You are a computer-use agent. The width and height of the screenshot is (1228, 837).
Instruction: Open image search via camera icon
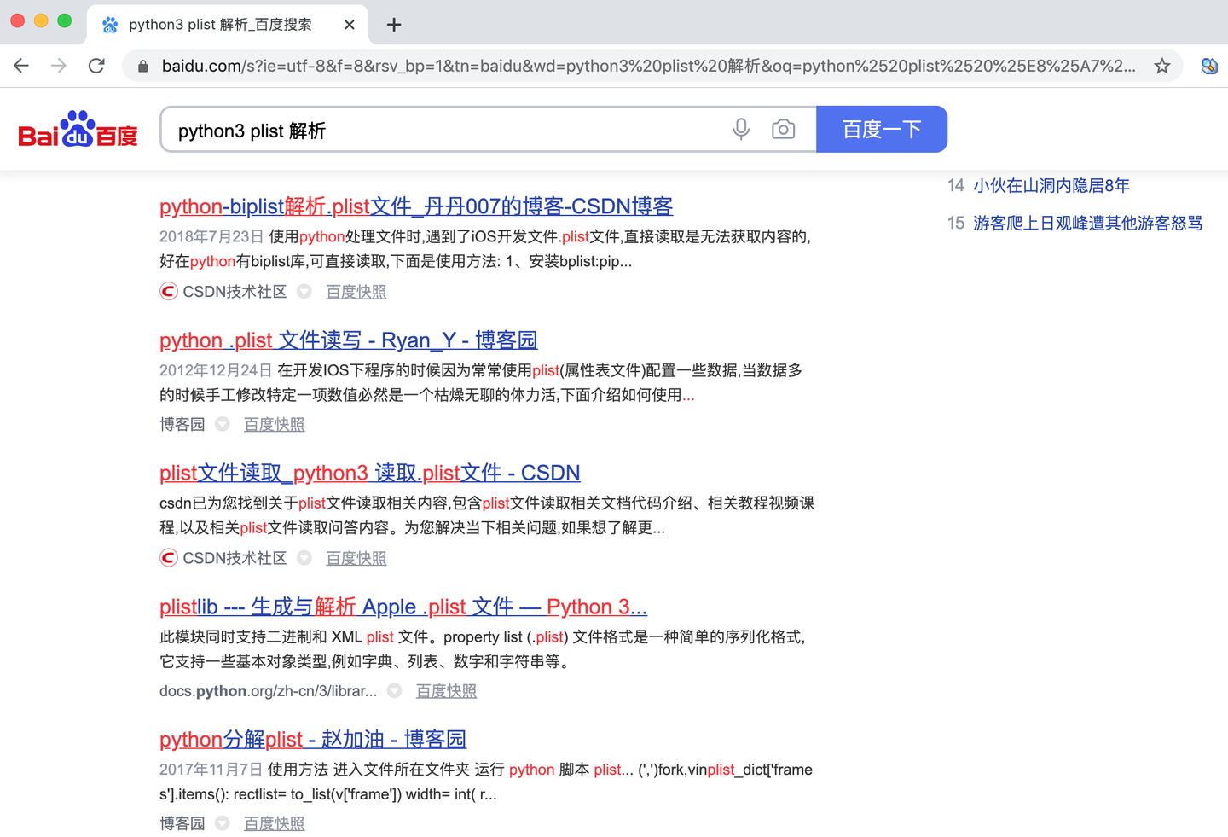coord(783,128)
